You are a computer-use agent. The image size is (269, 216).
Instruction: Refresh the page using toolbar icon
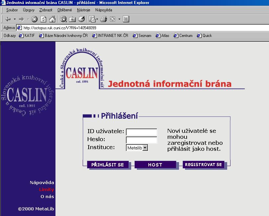(x=43, y=19)
